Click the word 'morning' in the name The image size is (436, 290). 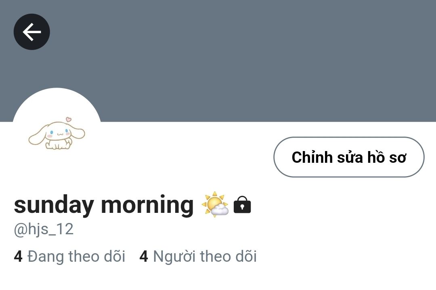pos(147,206)
